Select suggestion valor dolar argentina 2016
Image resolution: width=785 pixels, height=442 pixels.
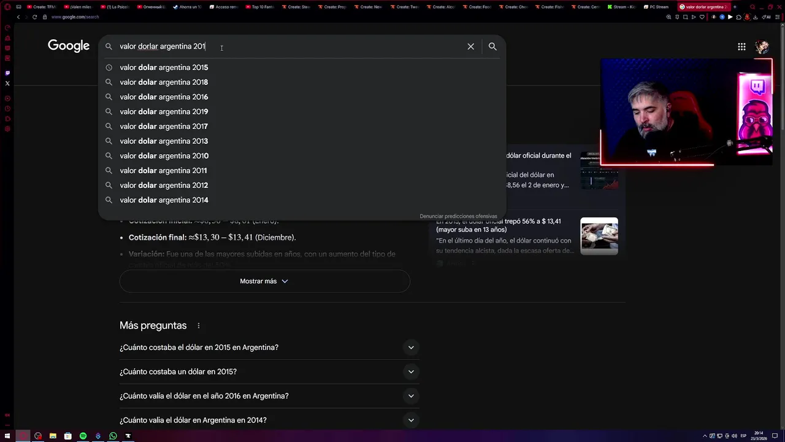point(302,97)
